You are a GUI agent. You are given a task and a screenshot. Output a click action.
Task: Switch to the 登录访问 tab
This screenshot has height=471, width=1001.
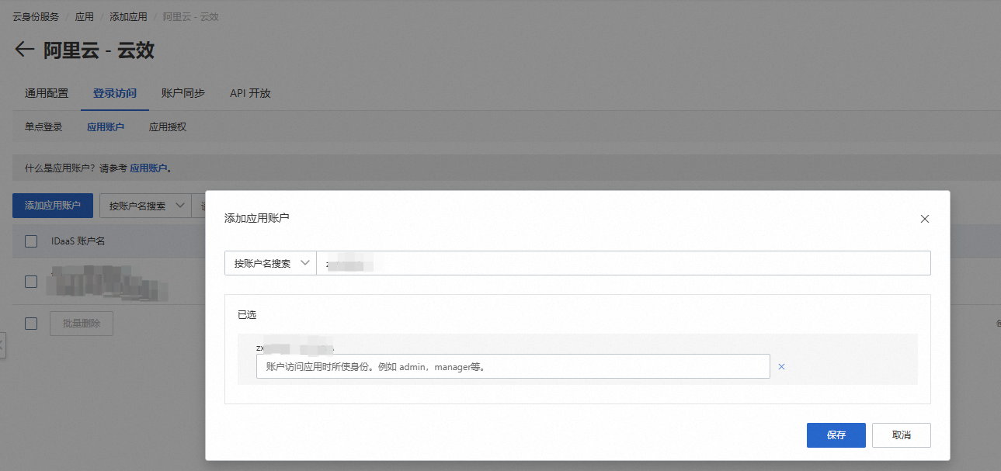pyautogui.click(x=115, y=93)
